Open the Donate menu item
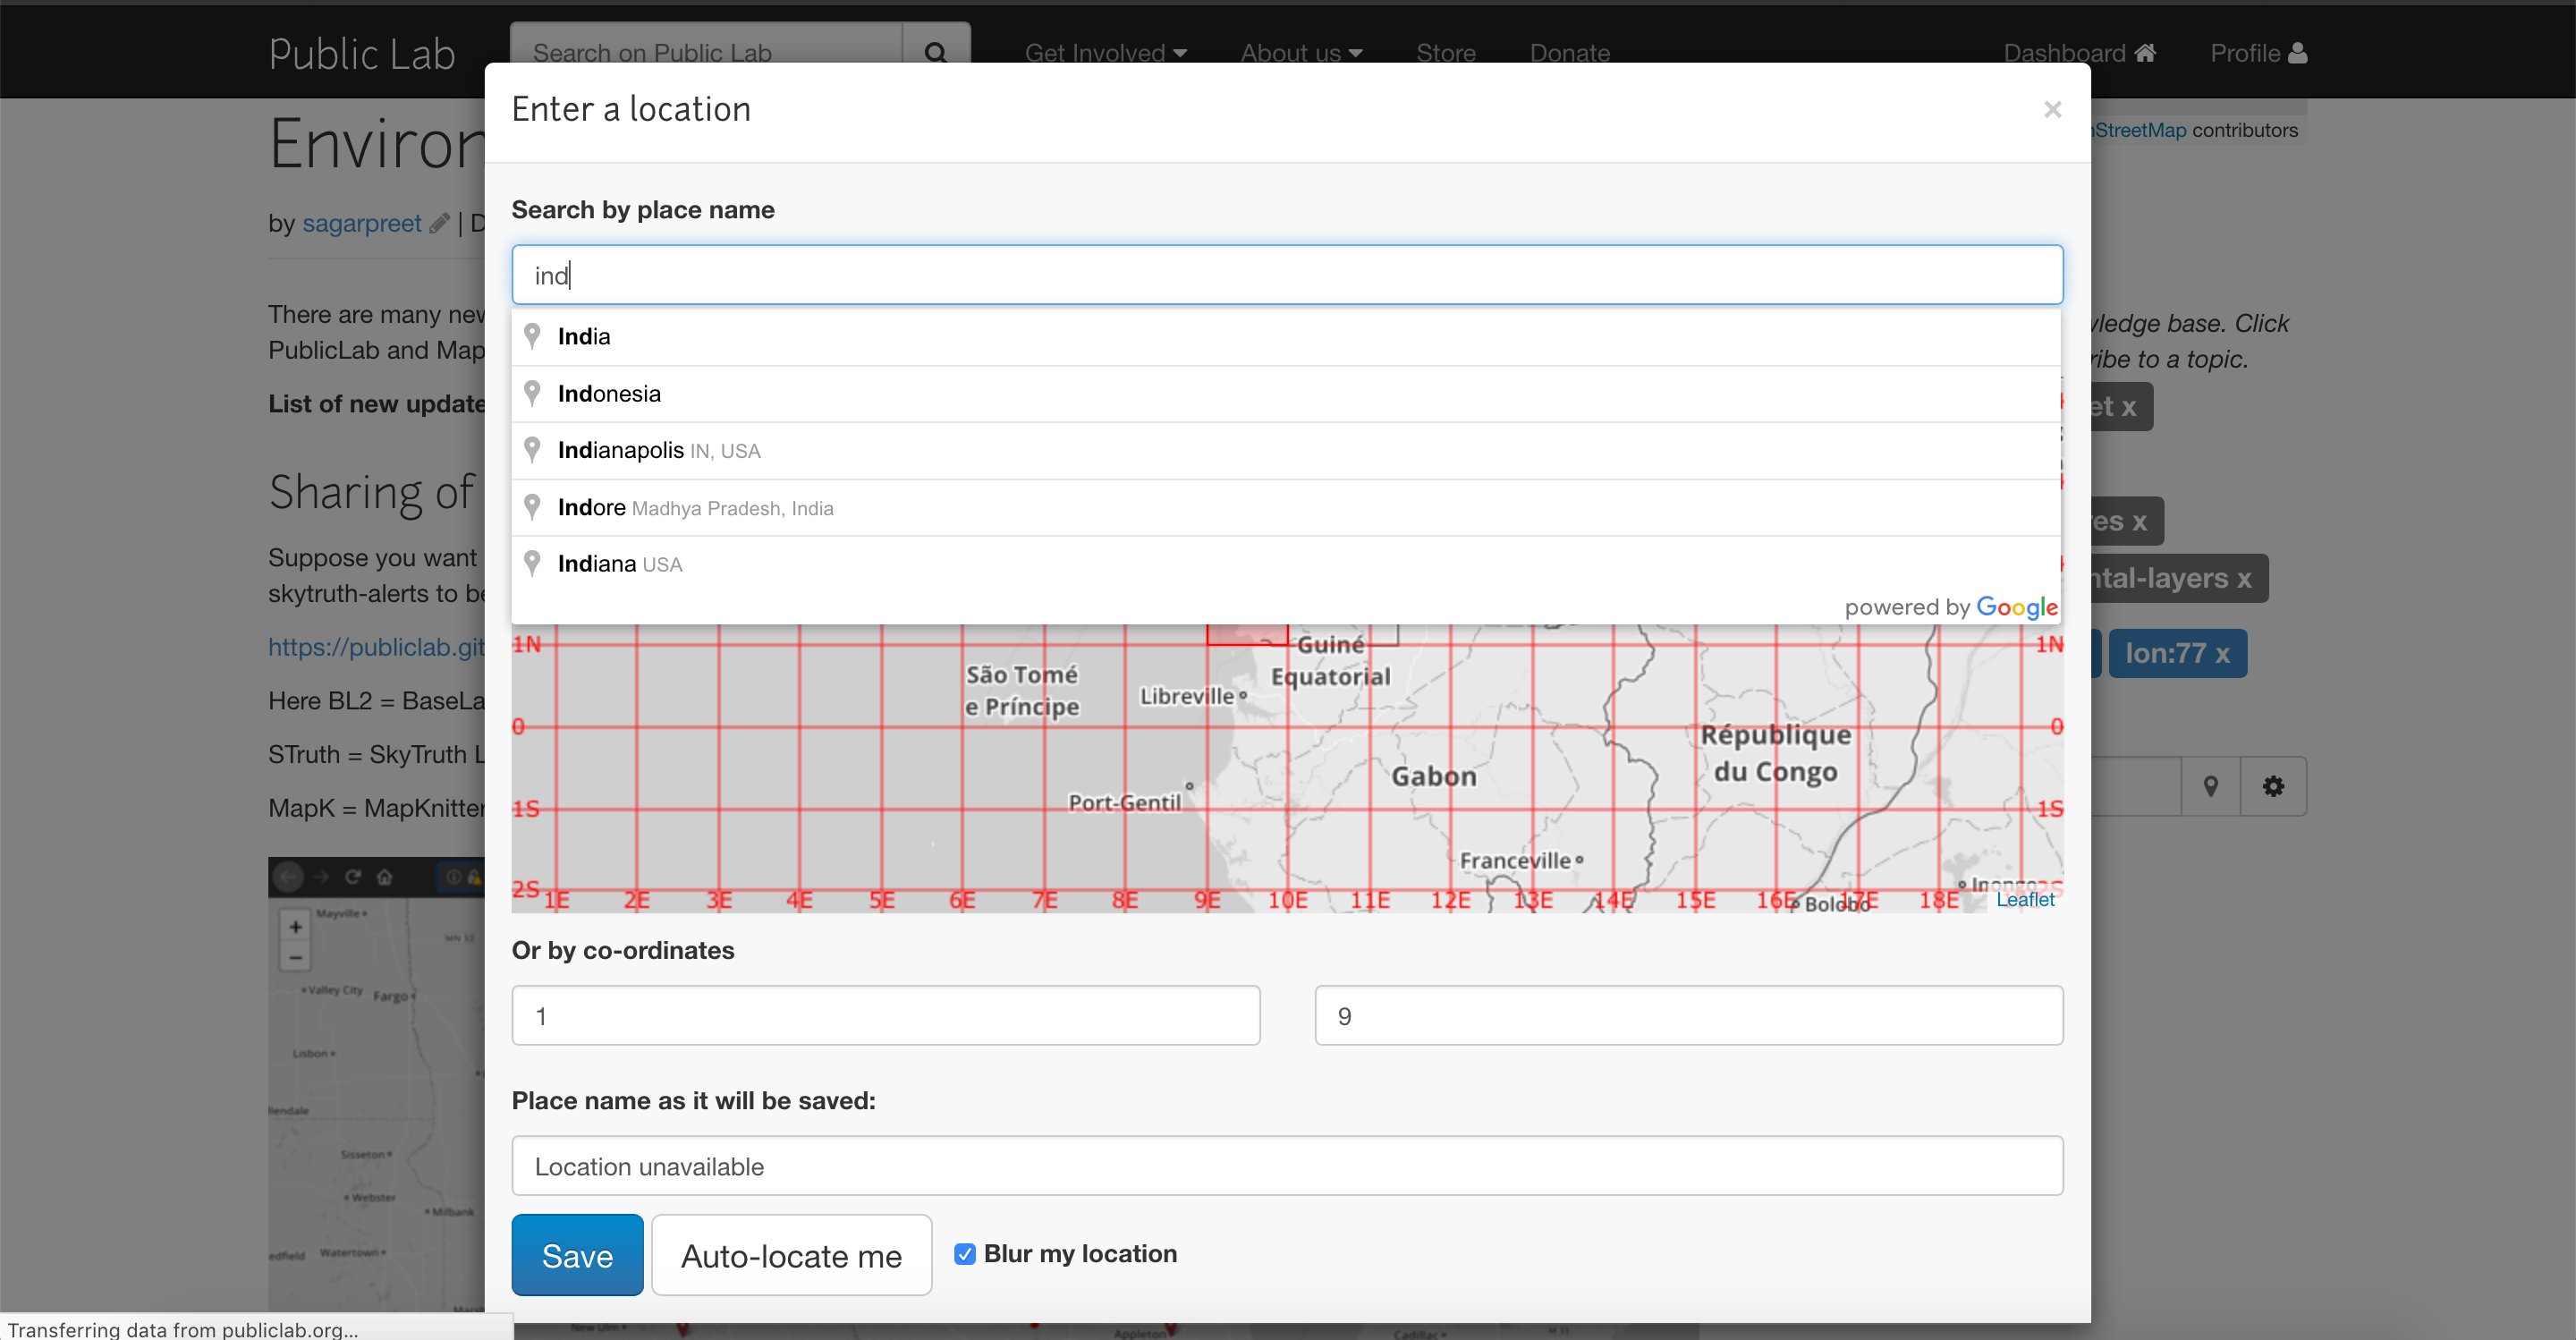This screenshot has width=2576, height=1340. 1569,52
